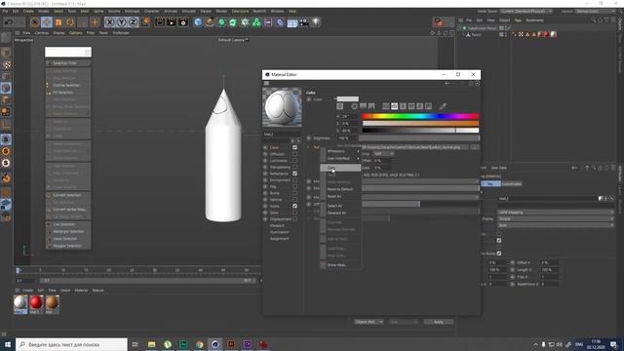Click Fill Selection in selection list
Viewport: 624px width, 351px height.
point(63,93)
